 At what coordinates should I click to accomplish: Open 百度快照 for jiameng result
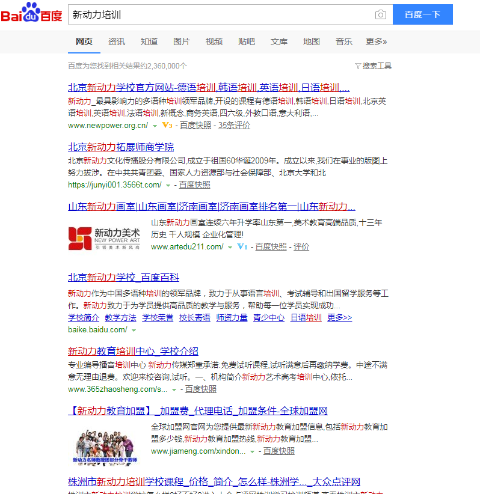[x=278, y=451]
